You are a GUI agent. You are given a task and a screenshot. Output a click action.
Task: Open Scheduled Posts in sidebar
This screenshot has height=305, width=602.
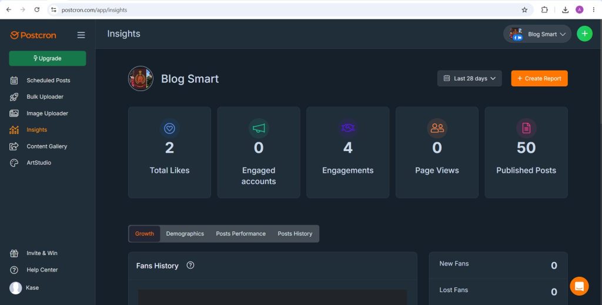tap(48, 80)
